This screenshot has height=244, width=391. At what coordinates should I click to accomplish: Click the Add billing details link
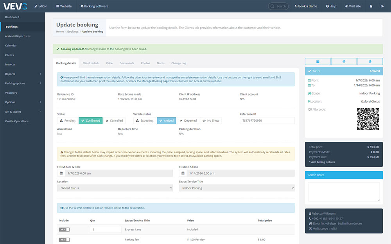pos(322,162)
